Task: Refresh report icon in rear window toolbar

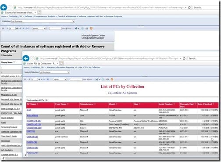Action: coord(82,29)
